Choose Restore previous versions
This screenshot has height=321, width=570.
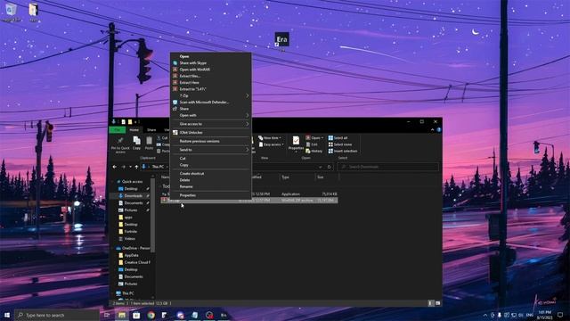pos(199,141)
